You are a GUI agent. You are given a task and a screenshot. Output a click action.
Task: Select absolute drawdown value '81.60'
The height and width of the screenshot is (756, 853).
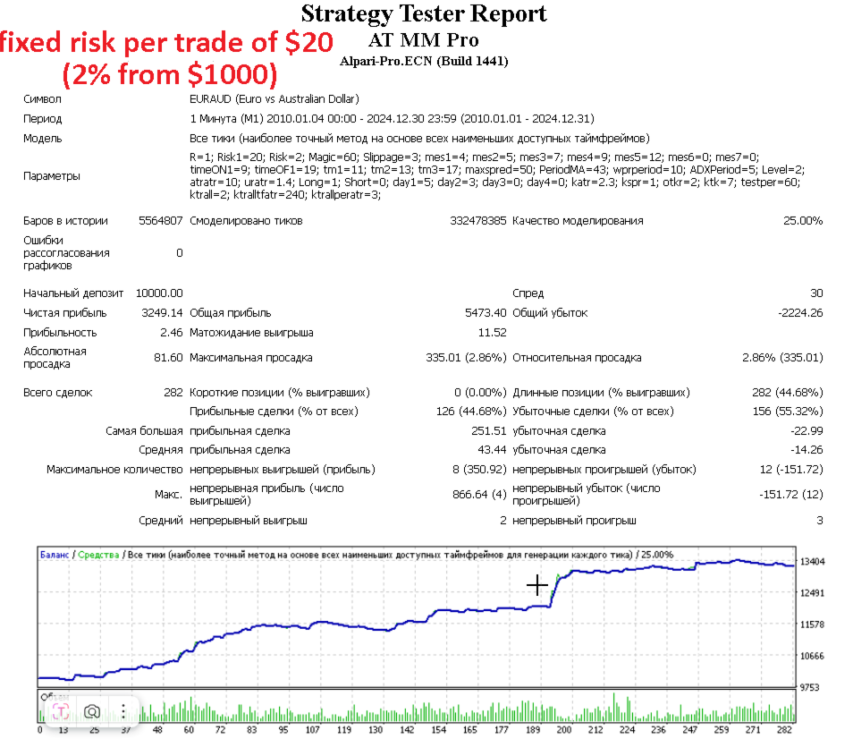point(168,358)
